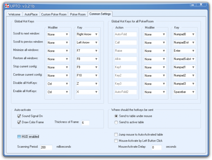This screenshot has height=160, width=212.
Task: Enable the HUD enabled checkbox
Action: point(19,136)
